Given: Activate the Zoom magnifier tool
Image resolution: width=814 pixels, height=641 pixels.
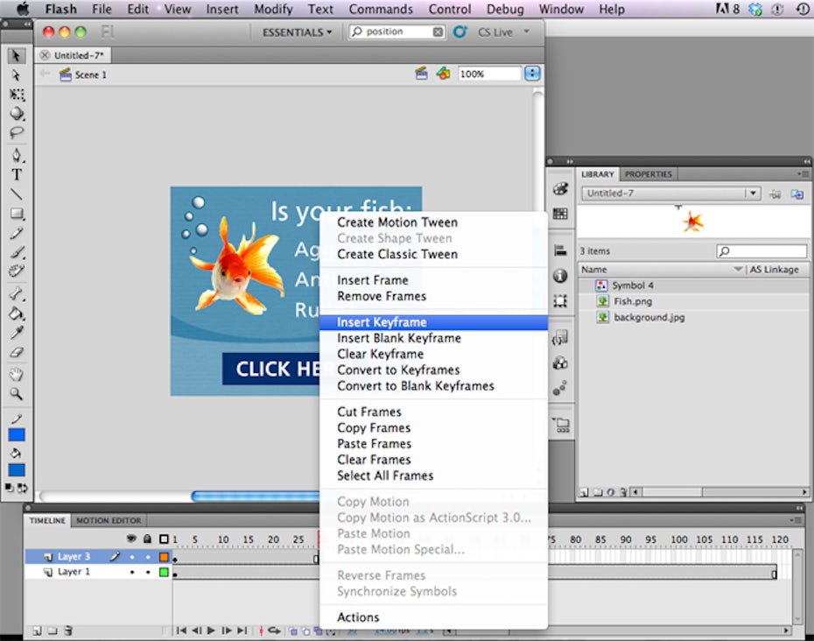Looking at the screenshot, I should click(x=17, y=394).
